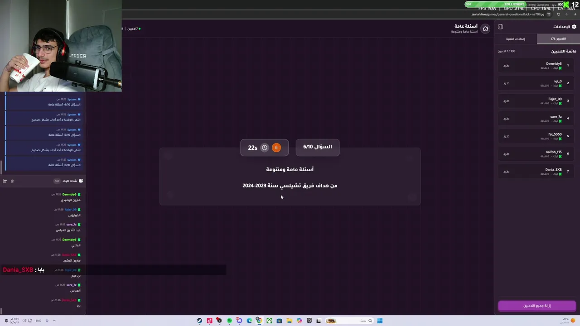This screenshot has height=326, width=580.
Task: Click the question counter السؤال 6/10
Action: click(x=318, y=147)
